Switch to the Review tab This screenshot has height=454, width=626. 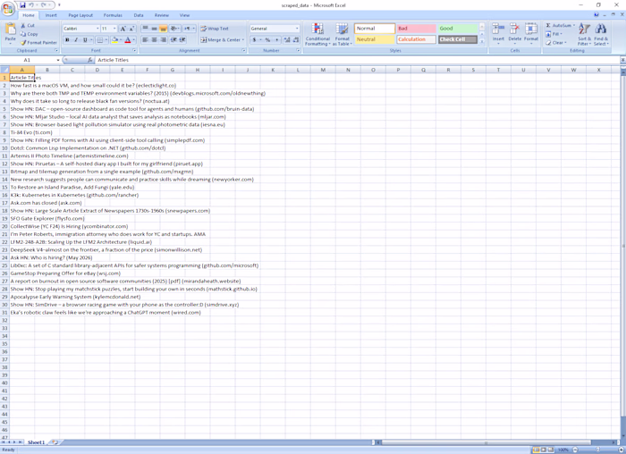tap(162, 15)
